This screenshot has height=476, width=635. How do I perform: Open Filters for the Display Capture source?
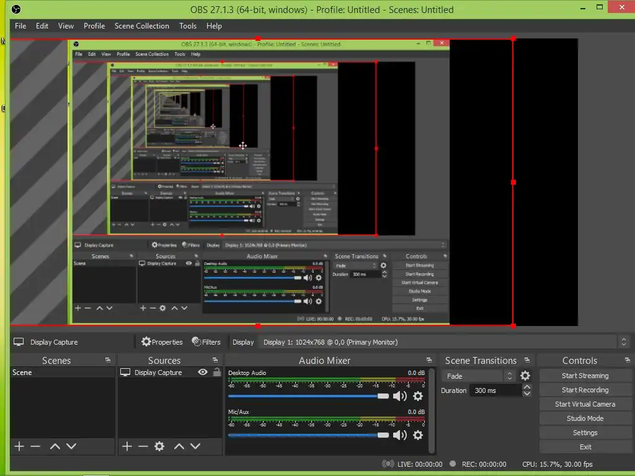point(206,342)
